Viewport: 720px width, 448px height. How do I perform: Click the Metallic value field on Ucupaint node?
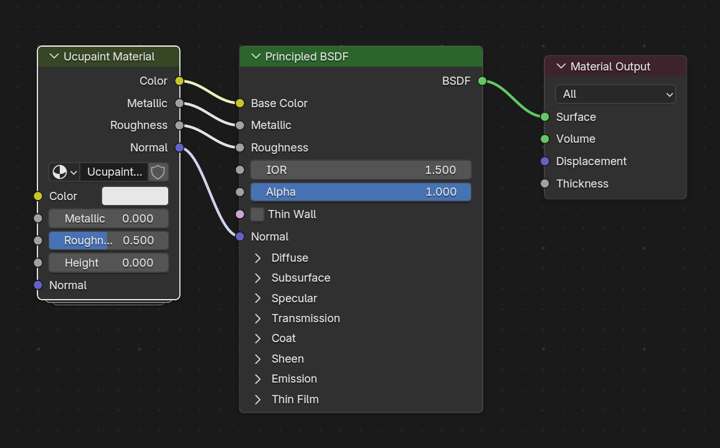coord(109,218)
